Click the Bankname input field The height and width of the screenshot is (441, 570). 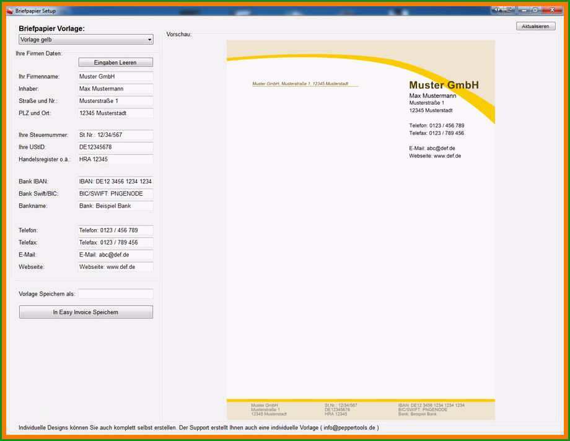(116, 206)
